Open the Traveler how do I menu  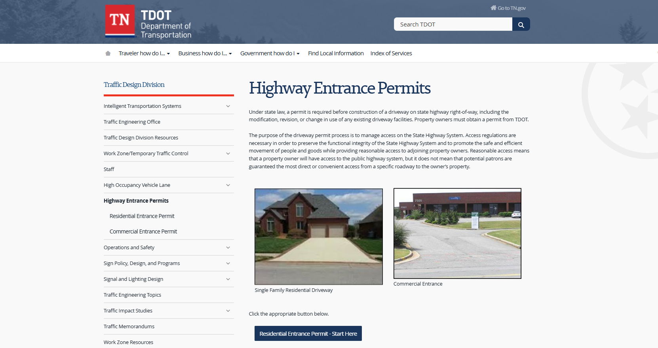(x=144, y=53)
